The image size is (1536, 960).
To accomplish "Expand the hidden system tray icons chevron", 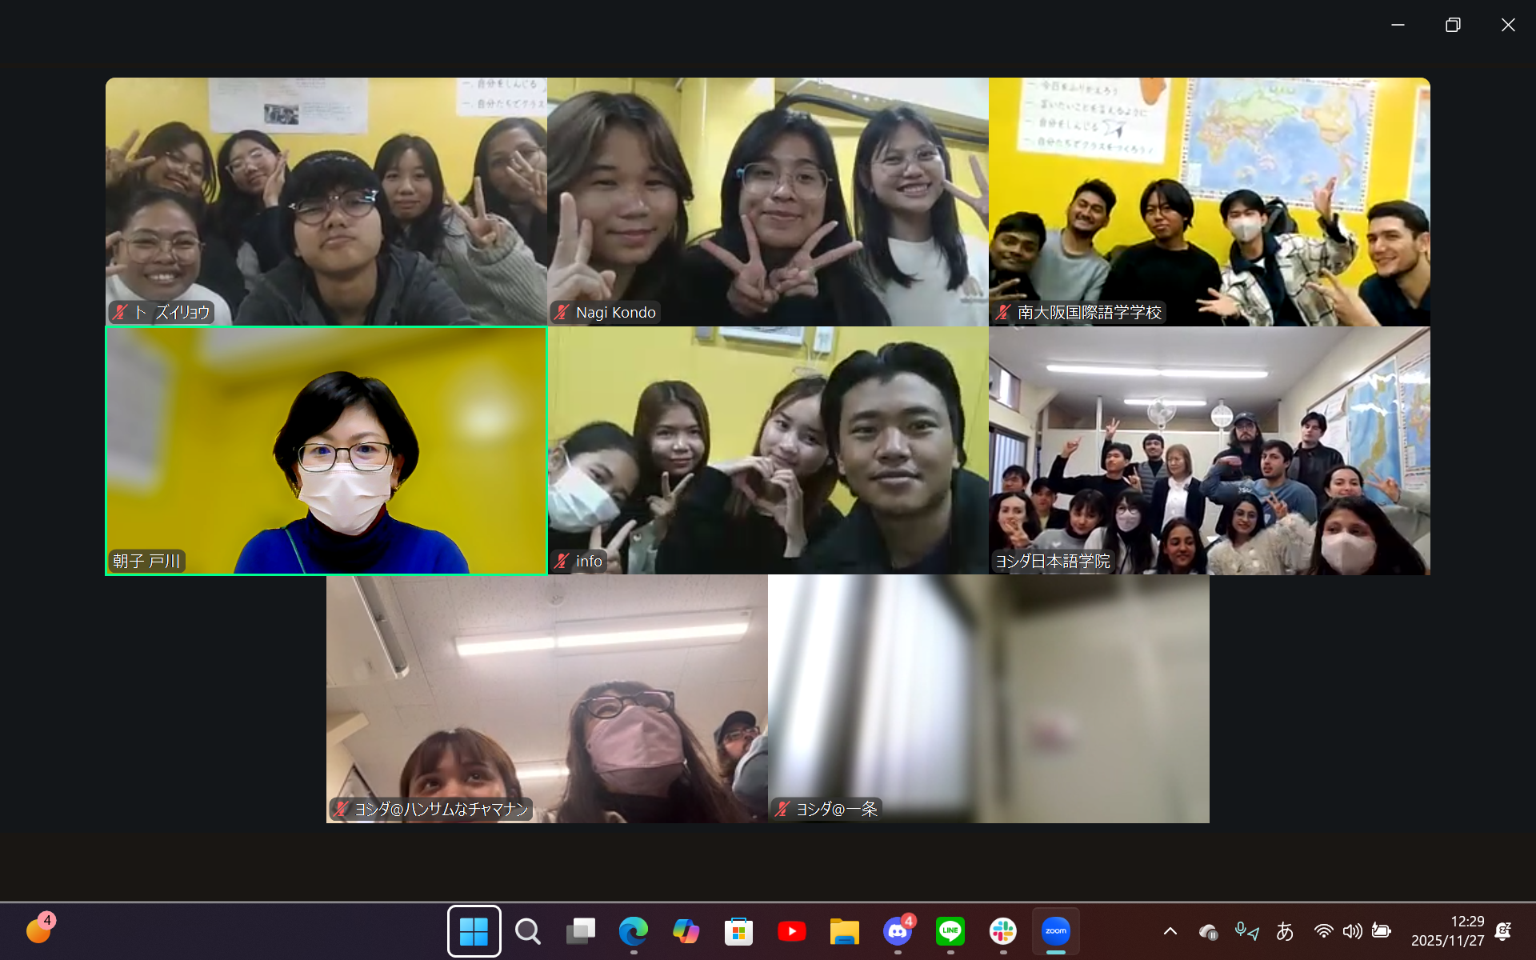I will (x=1170, y=931).
